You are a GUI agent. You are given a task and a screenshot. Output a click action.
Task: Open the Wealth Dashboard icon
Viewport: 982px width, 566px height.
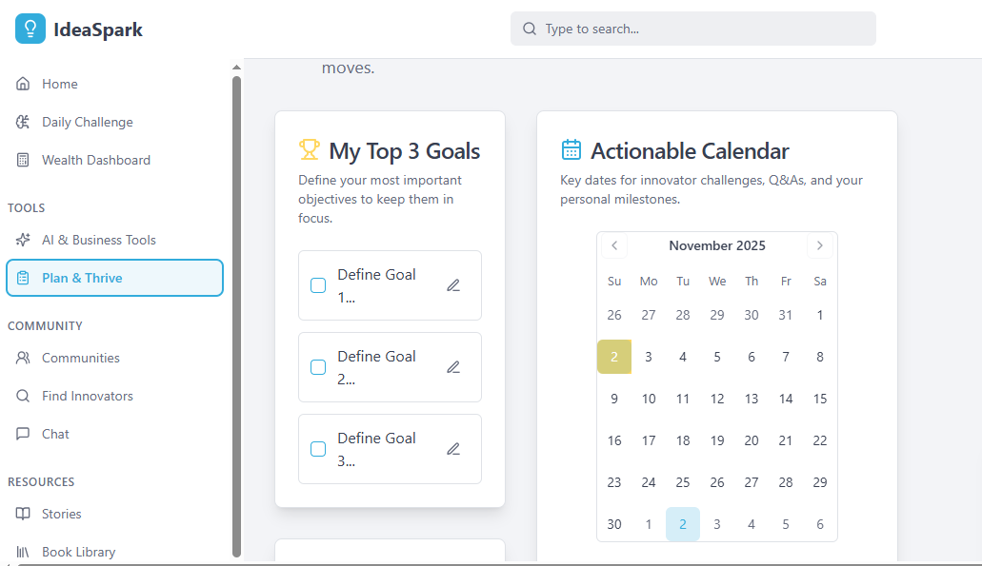(x=23, y=160)
